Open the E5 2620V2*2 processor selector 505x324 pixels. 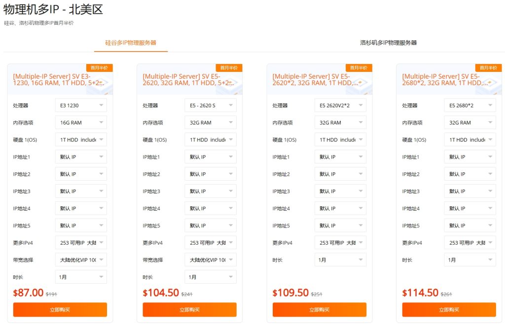tap(340, 105)
